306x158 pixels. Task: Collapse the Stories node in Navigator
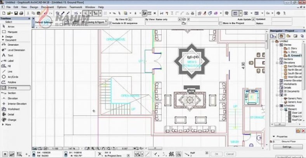tap(277, 45)
